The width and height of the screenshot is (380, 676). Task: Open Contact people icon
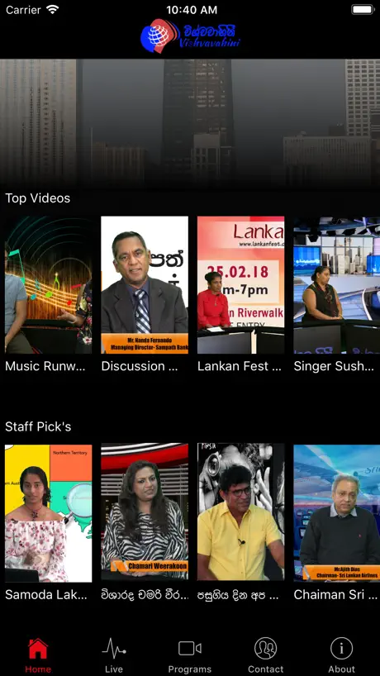(265, 649)
